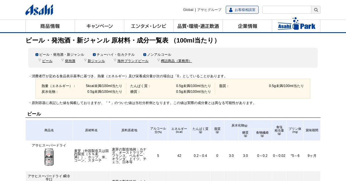Click triangle marker beside ビール anchor

[x=40, y=60]
